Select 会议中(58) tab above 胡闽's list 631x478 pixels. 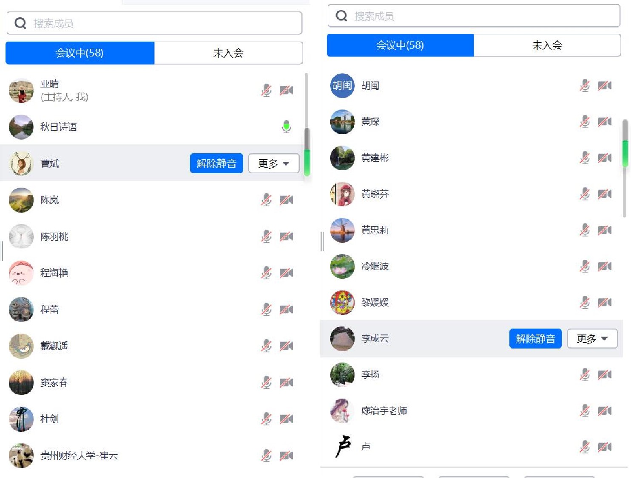400,45
